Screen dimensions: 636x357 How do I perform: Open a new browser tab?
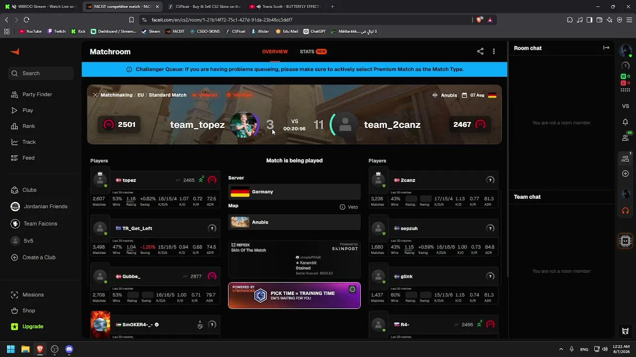[x=332, y=6]
